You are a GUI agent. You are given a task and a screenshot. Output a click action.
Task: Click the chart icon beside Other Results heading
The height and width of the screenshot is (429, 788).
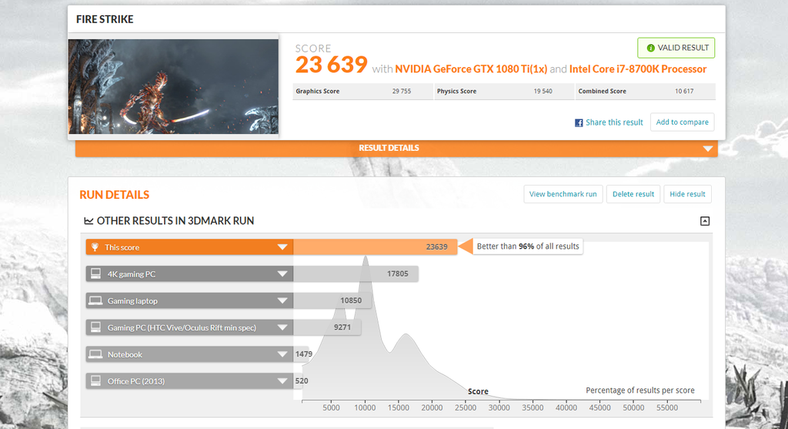tap(88, 221)
